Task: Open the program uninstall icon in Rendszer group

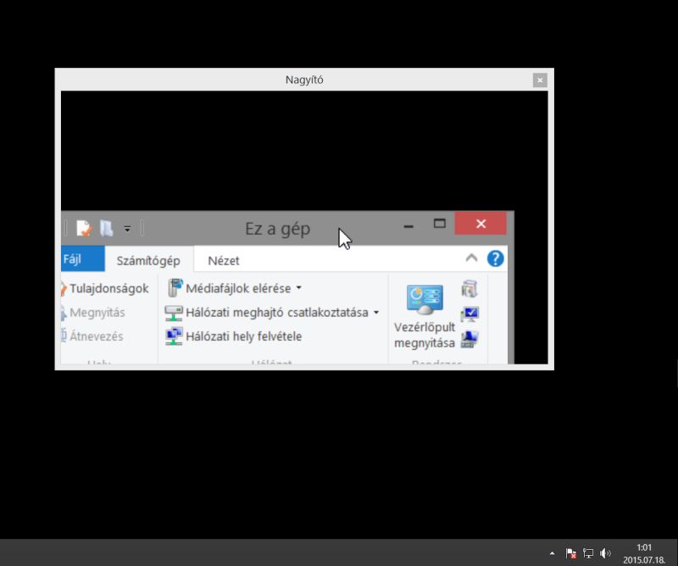Action: [470, 290]
